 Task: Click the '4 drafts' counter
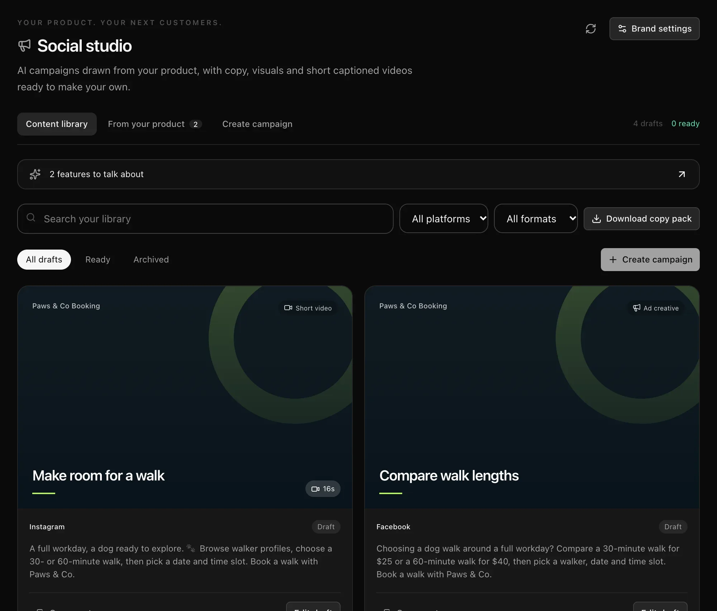pos(648,124)
